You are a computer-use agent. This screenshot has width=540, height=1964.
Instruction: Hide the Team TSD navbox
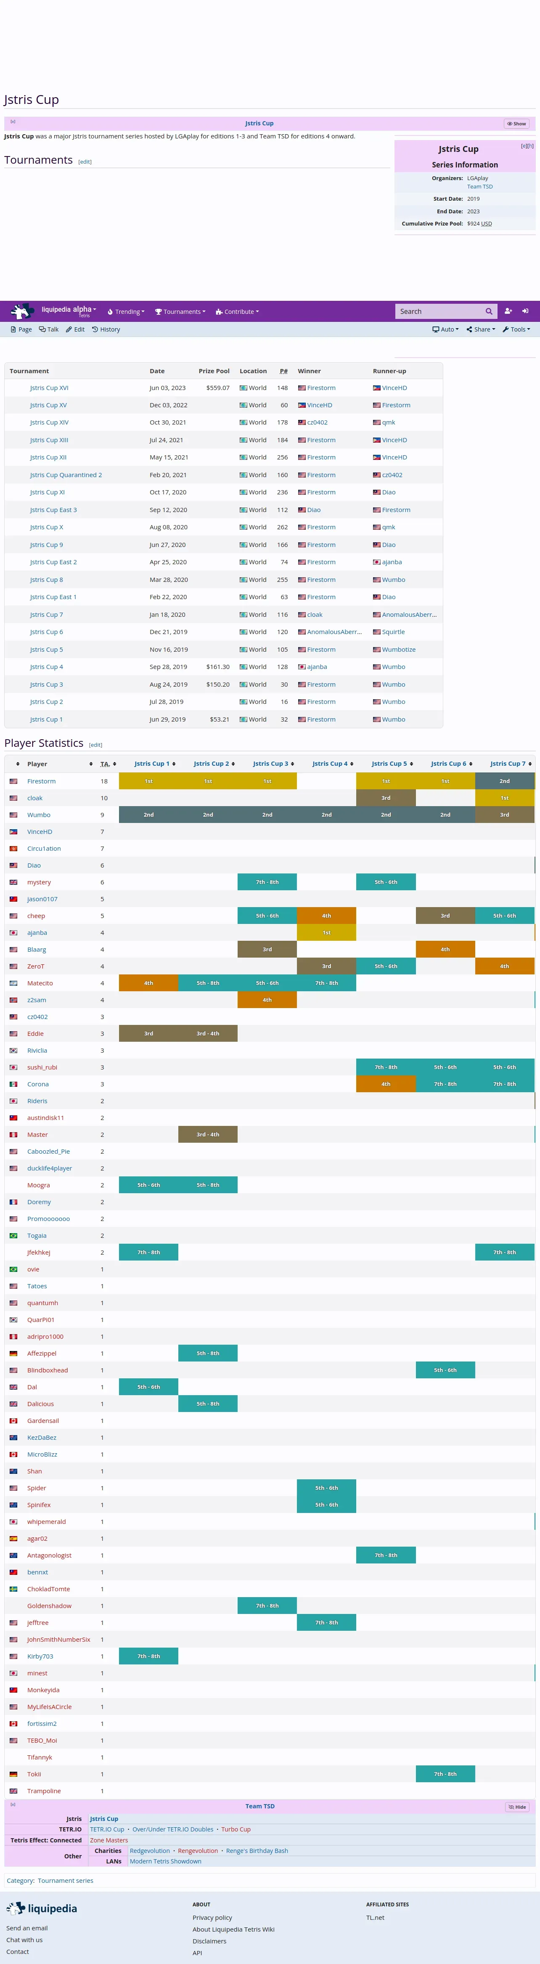517,1807
